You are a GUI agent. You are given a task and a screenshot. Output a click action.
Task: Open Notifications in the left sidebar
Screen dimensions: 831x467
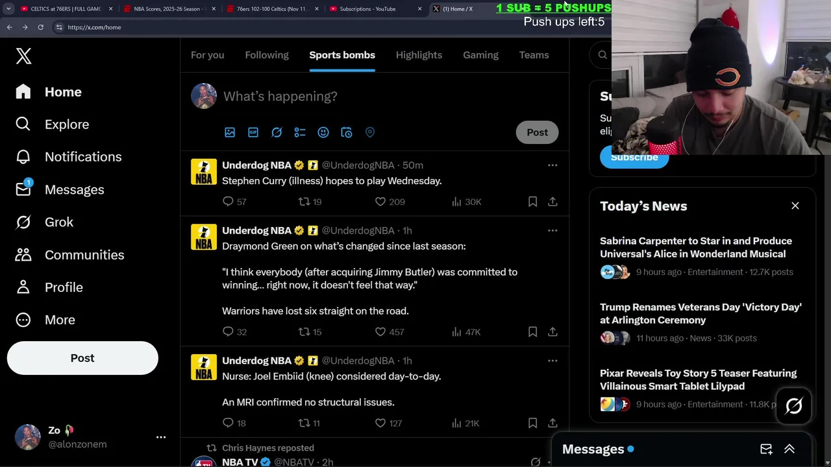(x=68, y=157)
